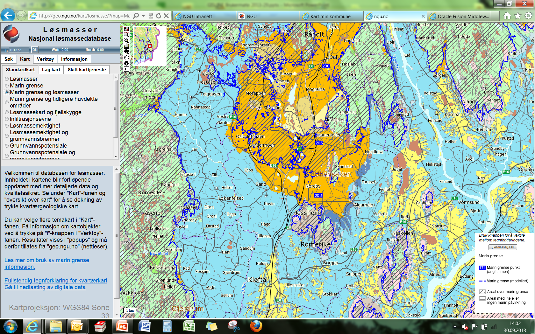535x334 pixels.
Task: Open the Informasjon tab
Action: 74,59
